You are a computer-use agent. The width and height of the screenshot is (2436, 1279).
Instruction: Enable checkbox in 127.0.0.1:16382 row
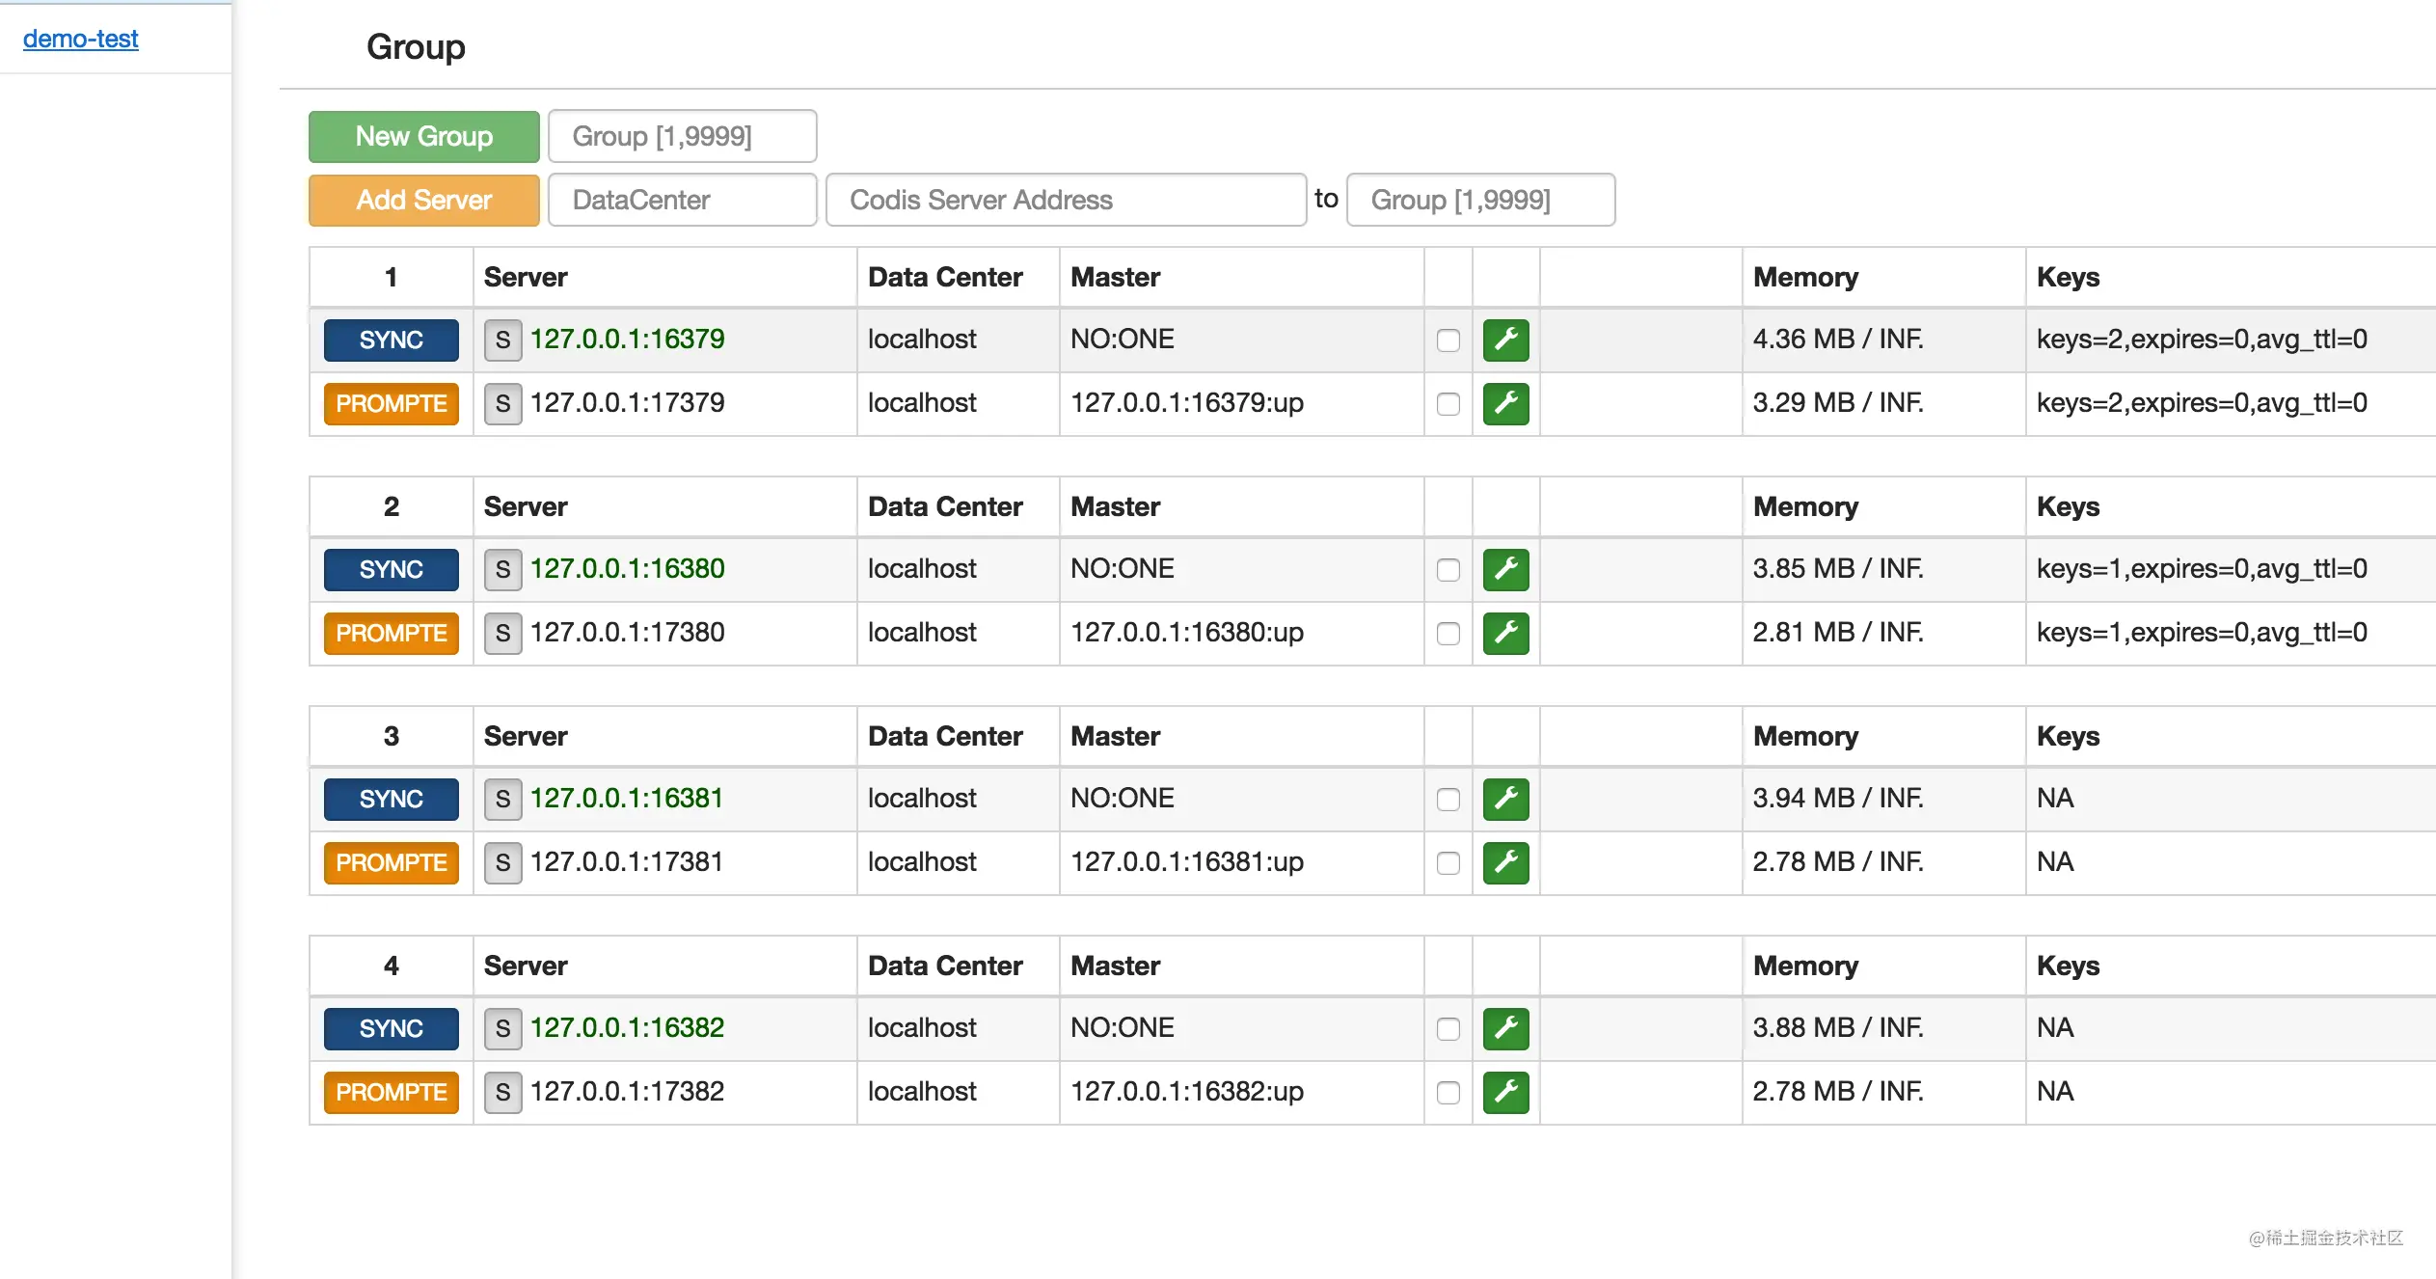1448,1029
